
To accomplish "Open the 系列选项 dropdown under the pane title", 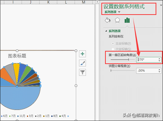I will click(x=119, y=12).
